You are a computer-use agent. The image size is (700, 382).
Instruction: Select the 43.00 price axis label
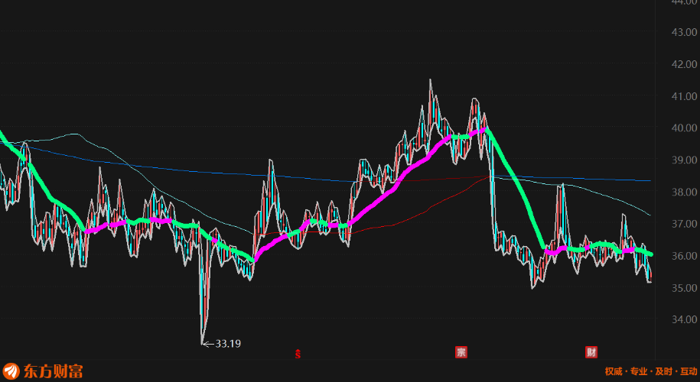[685, 32]
